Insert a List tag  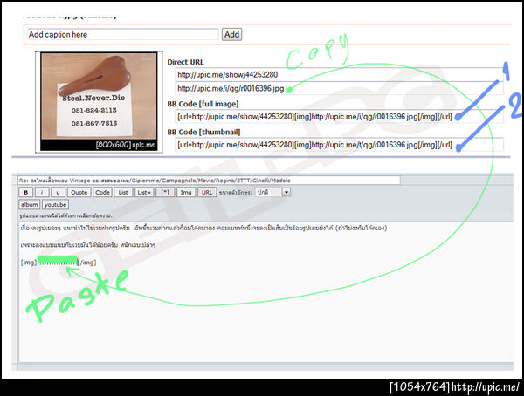(x=123, y=192)
